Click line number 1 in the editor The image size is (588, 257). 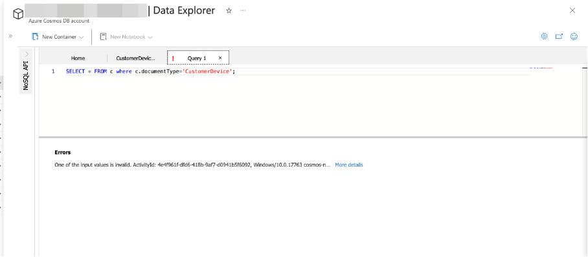point(53,72)
